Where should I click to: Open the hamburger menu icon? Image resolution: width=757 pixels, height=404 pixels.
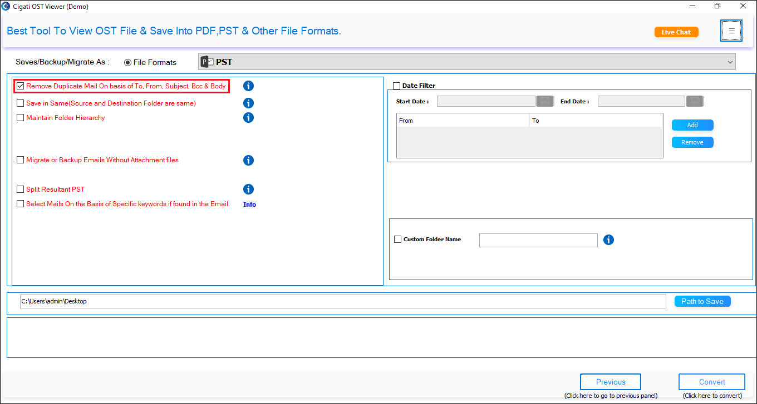tap(731, 31)
